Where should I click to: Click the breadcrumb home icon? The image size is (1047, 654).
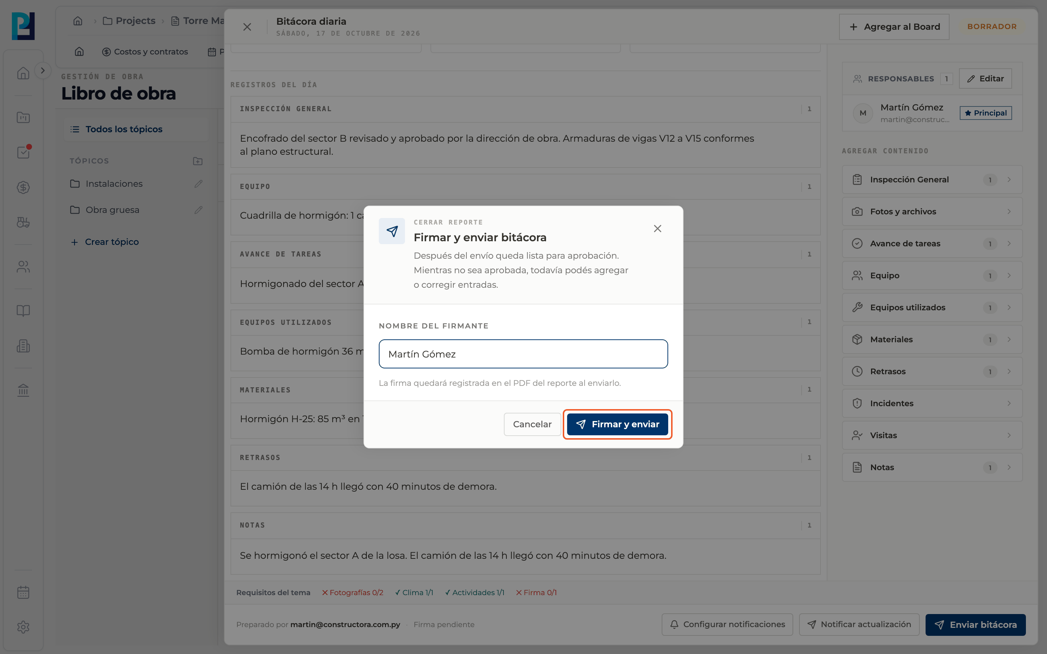(78, 21)
